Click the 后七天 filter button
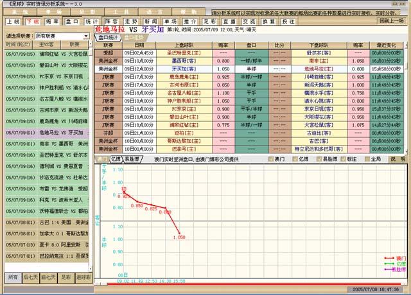The height and width of the screenshot is (295, 411). (x=31, y=278)
